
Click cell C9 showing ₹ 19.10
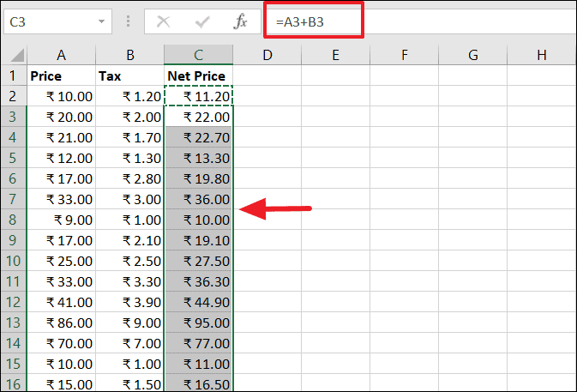pos(198,240)
